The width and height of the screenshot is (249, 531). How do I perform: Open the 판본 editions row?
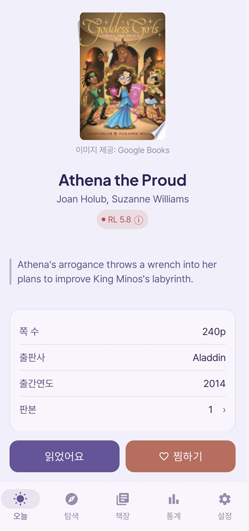123,410
